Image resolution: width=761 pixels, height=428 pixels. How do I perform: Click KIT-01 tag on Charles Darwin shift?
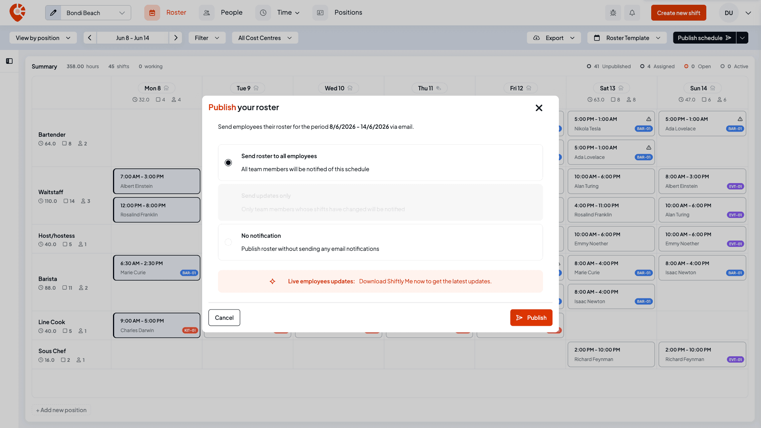190,331
